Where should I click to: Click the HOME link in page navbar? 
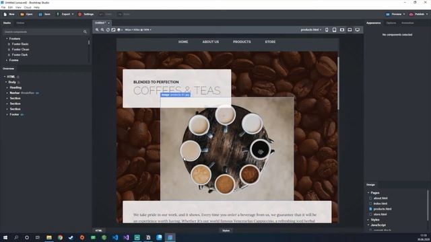[x=183, y=42]
